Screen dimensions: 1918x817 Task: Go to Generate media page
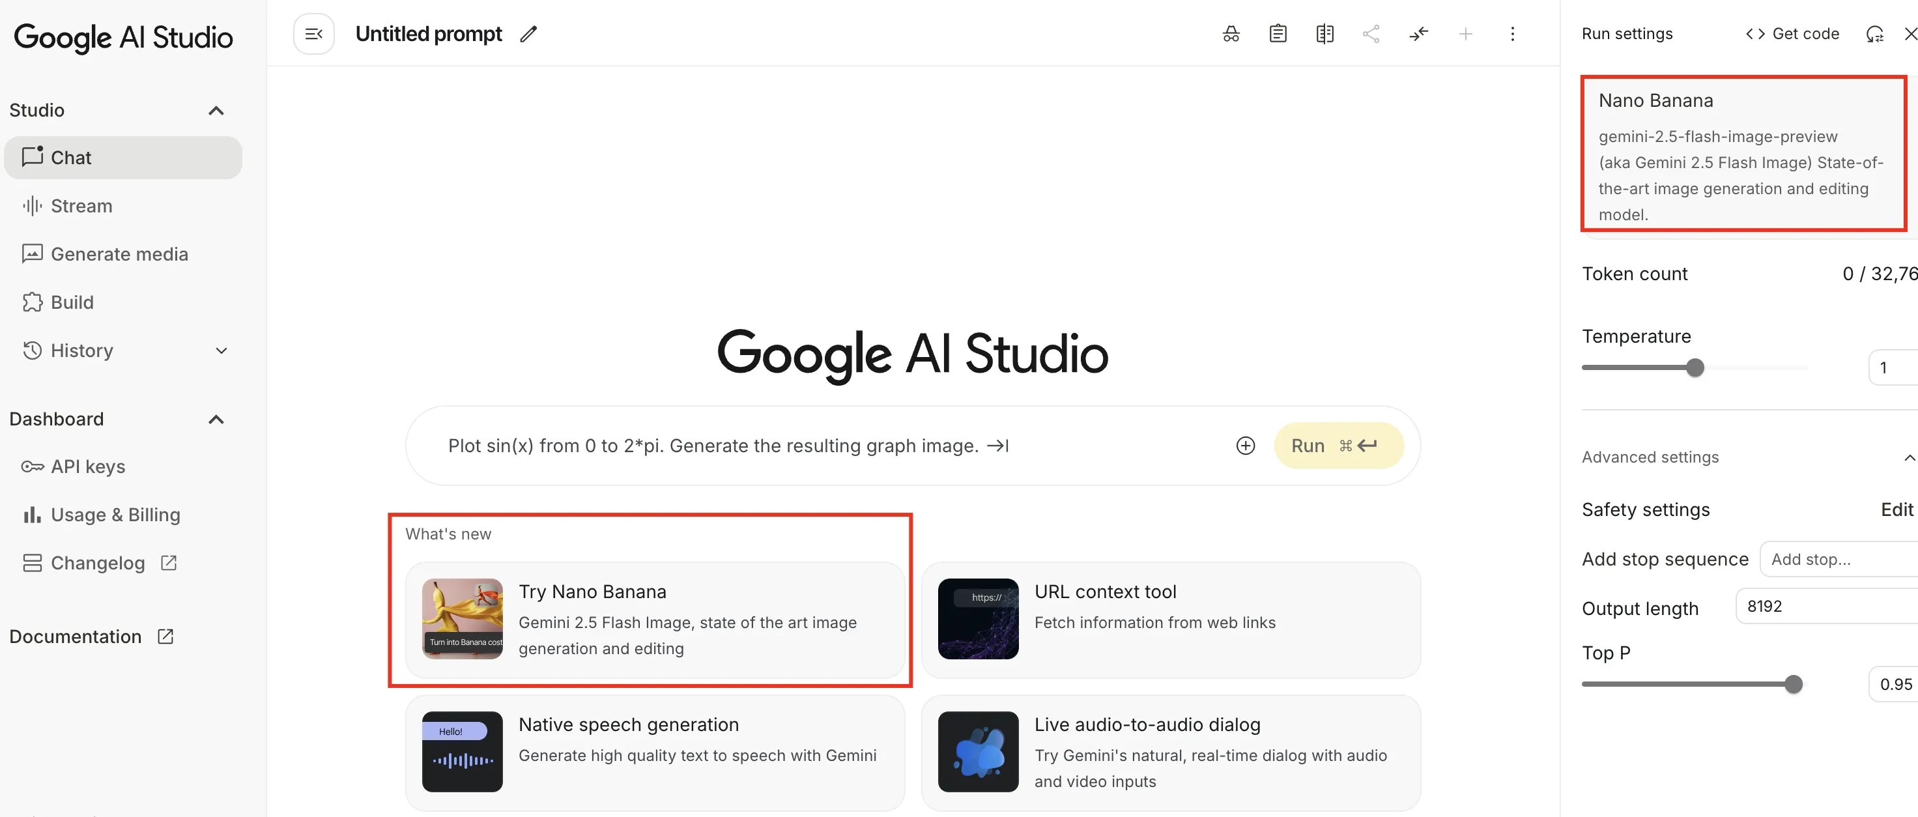(119, 255)
